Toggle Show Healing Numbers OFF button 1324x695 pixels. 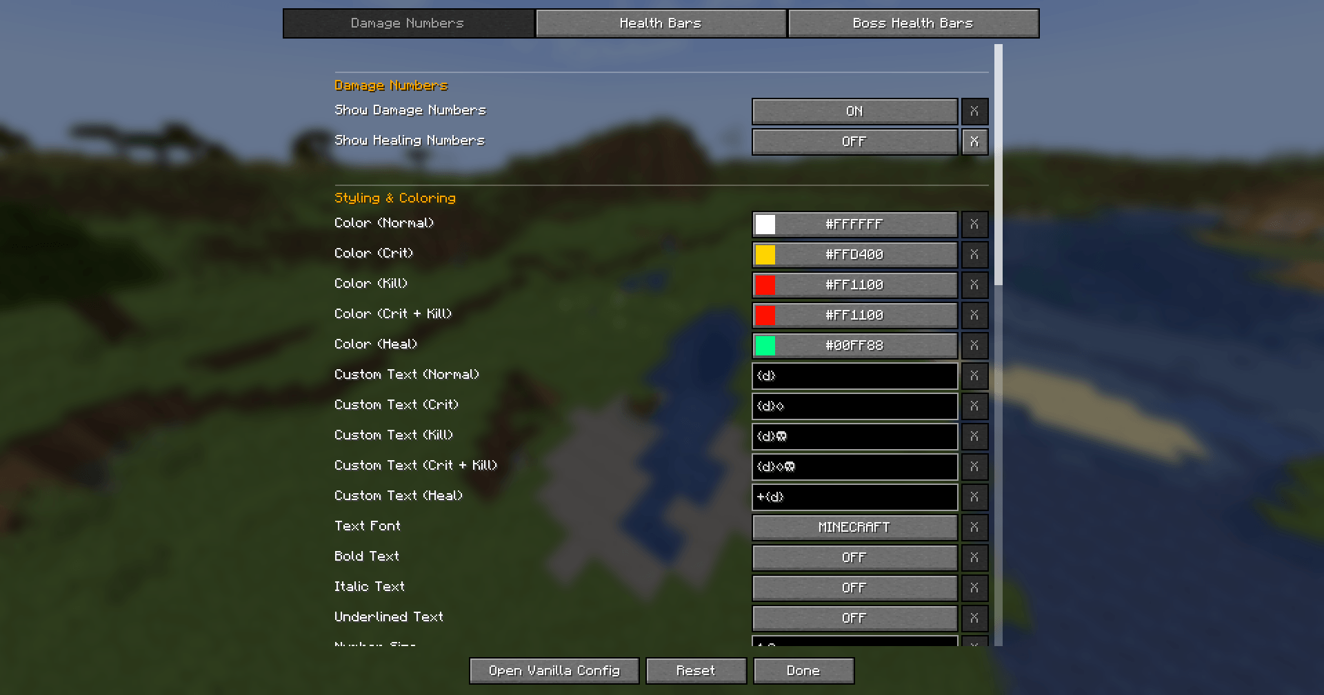854,141
